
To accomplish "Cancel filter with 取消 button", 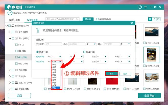I will (x=125, y=74).
